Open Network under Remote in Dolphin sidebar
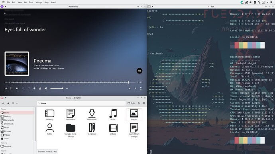This screenshot has width=275, height=154. click(x=17, y=146)
